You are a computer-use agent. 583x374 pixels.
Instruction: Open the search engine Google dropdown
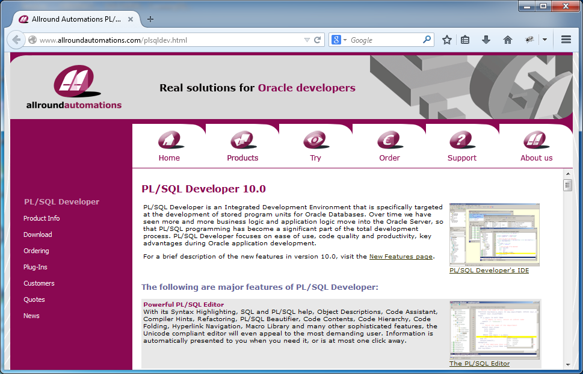339,40
